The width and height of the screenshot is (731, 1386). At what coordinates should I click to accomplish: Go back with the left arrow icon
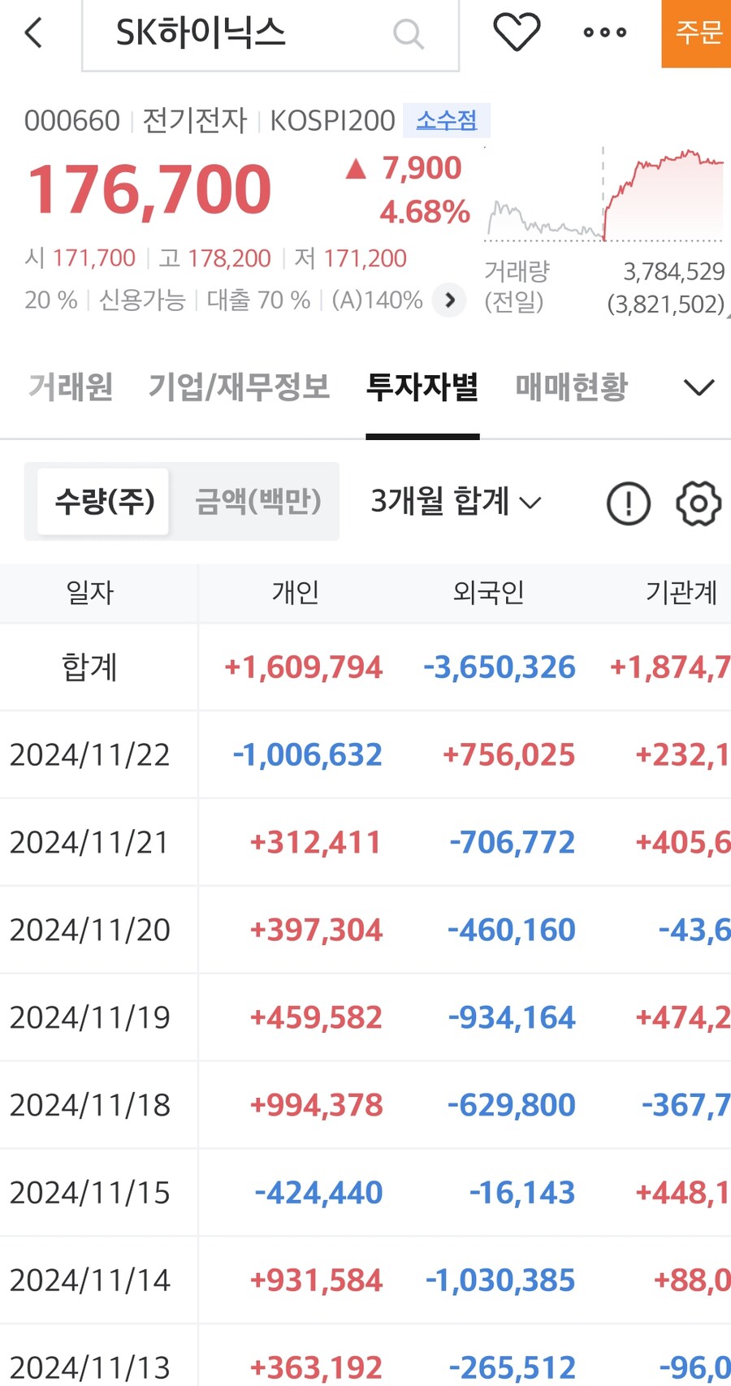click(33, 33)
